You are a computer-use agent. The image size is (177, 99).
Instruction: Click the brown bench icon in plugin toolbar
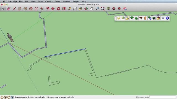[141, 18]
